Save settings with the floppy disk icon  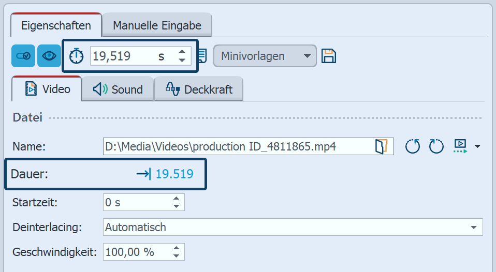pos(329,56)
